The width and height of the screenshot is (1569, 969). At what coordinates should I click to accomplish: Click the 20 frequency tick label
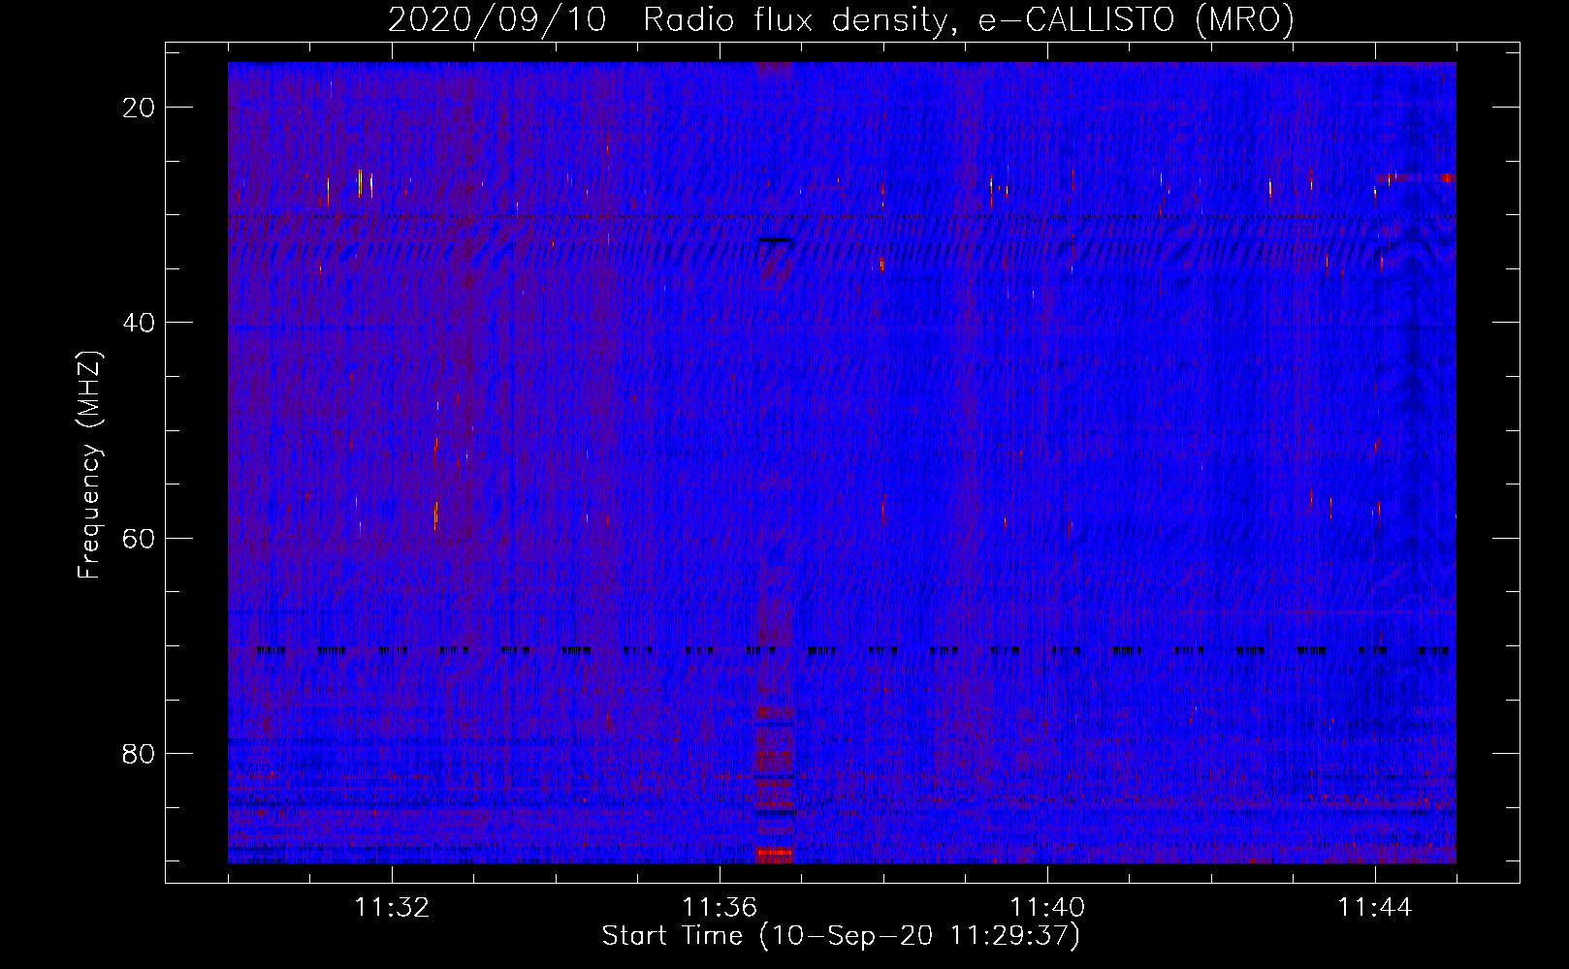[139, 108]
